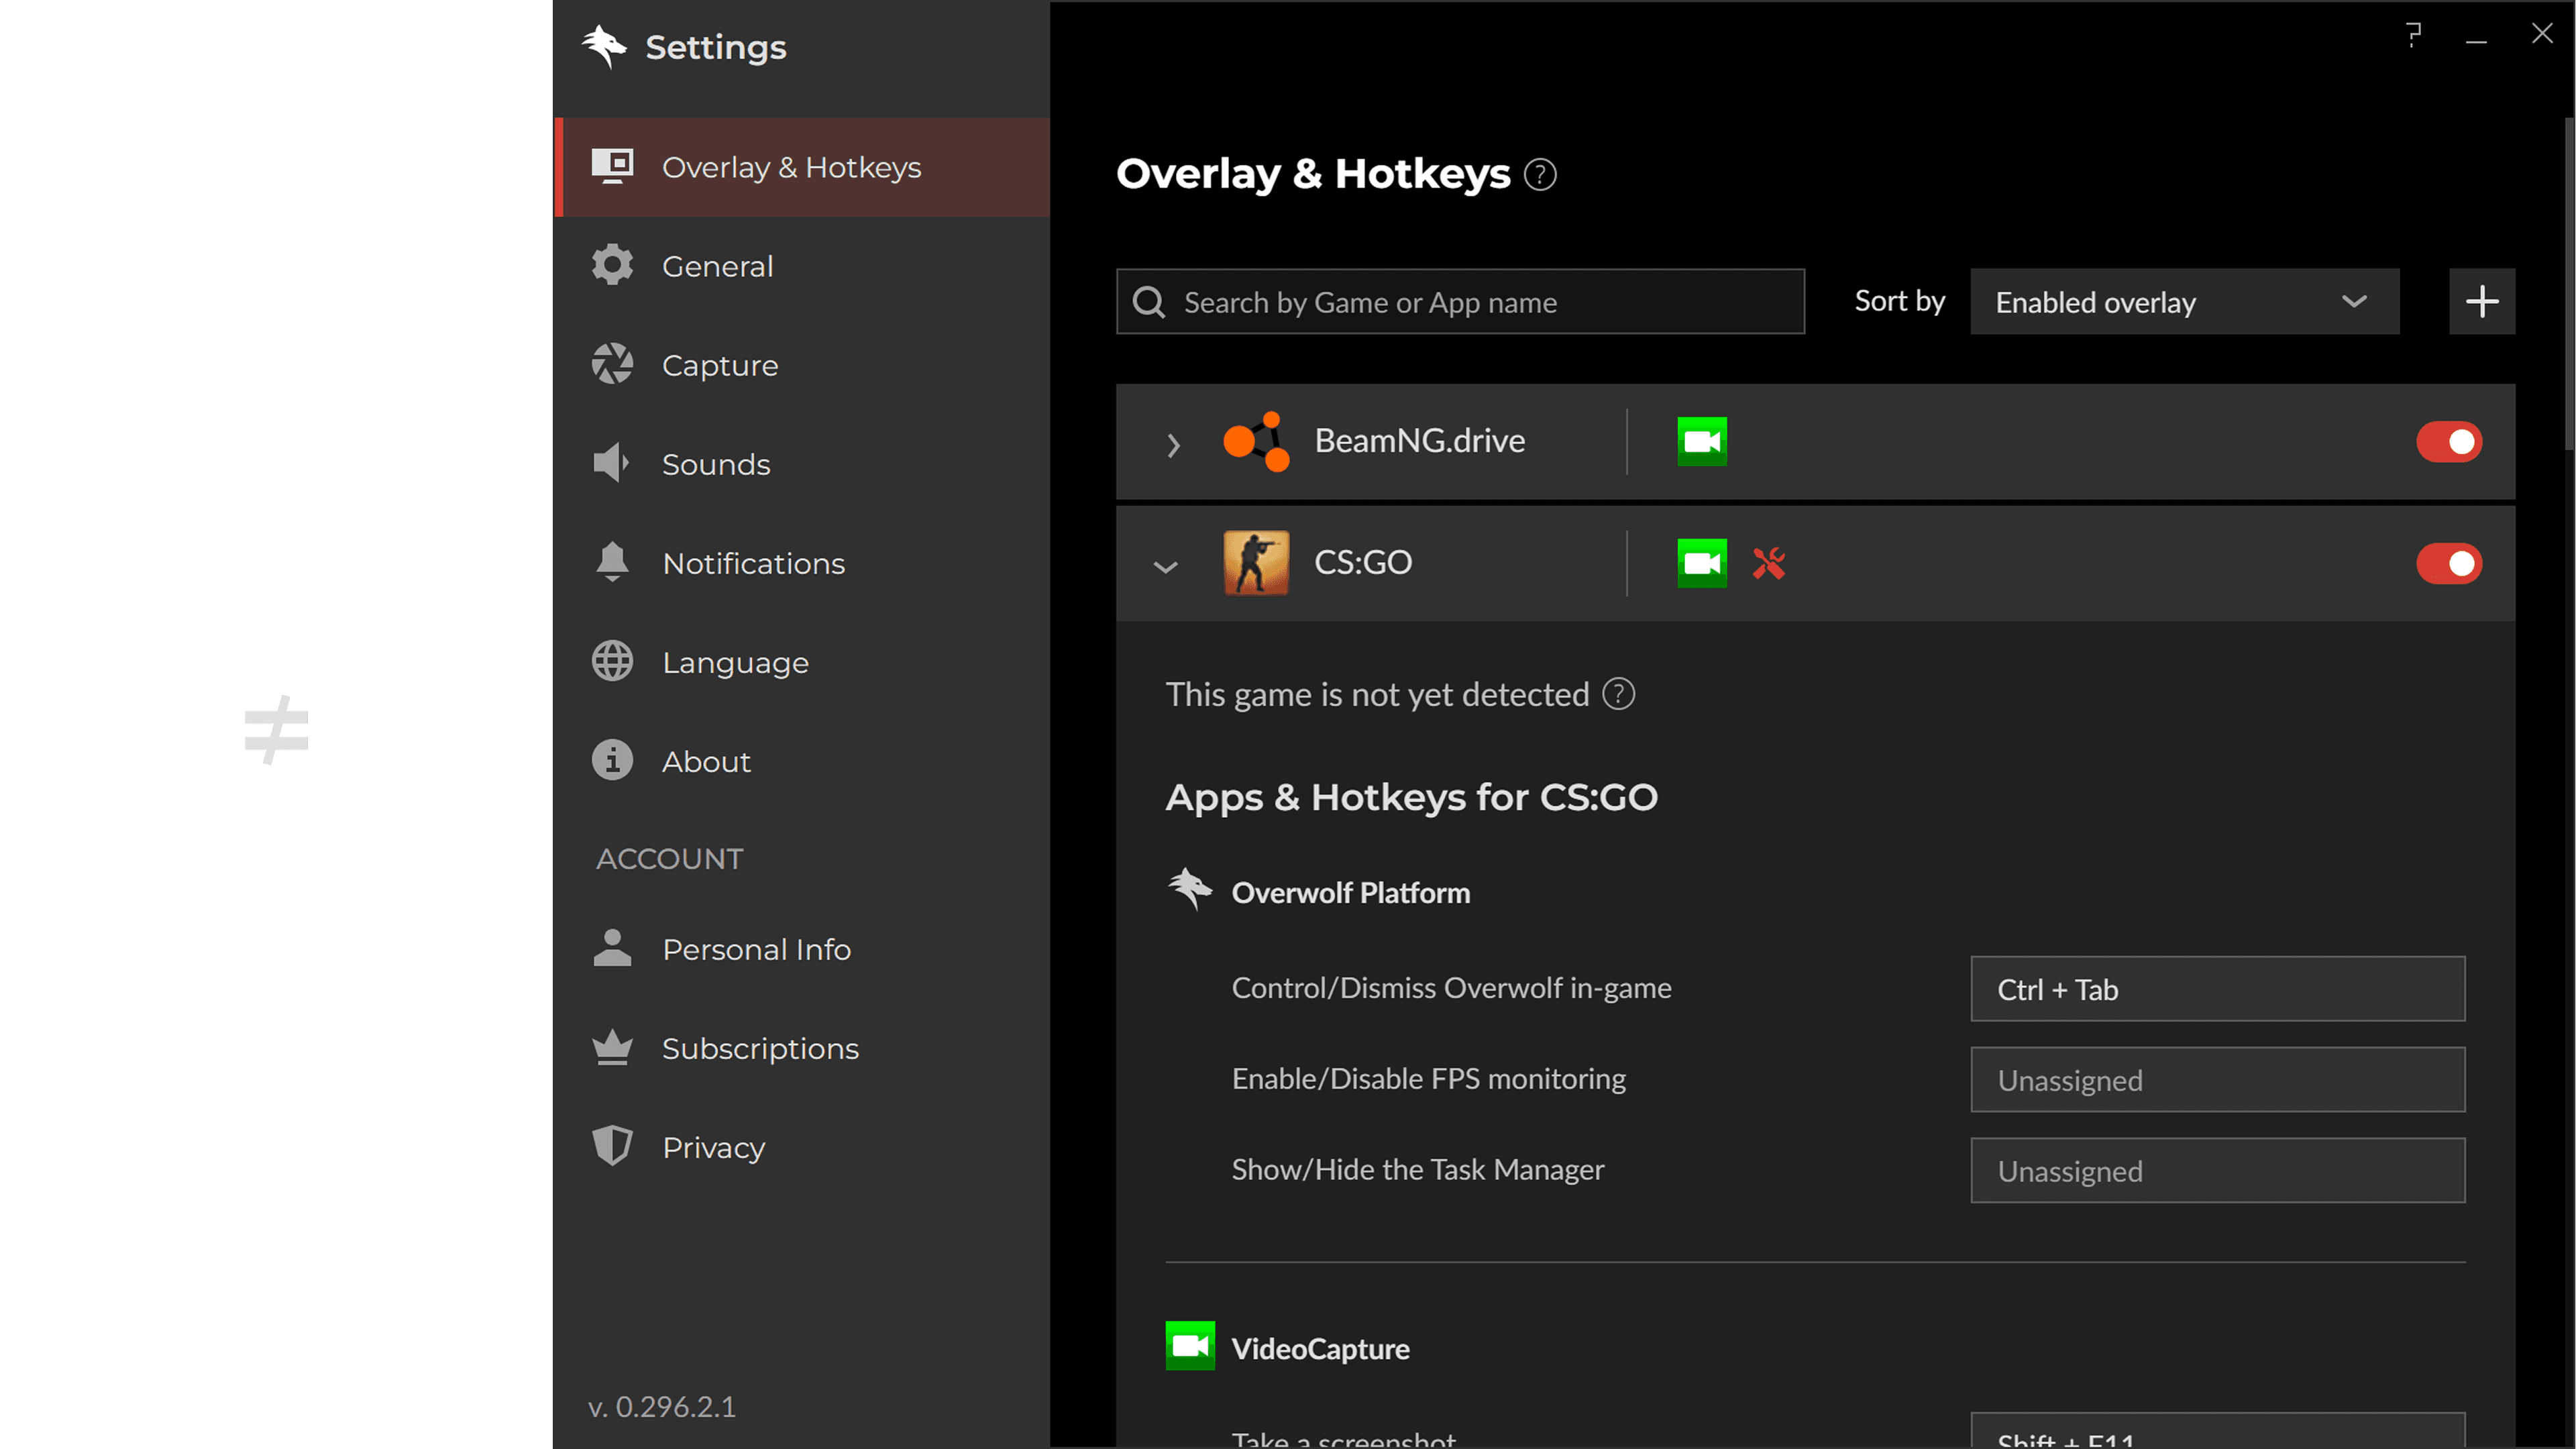Turn off the CS:GO overlay toggle
Screen dimensions: 2576x1449
(x=2449, y=564)
